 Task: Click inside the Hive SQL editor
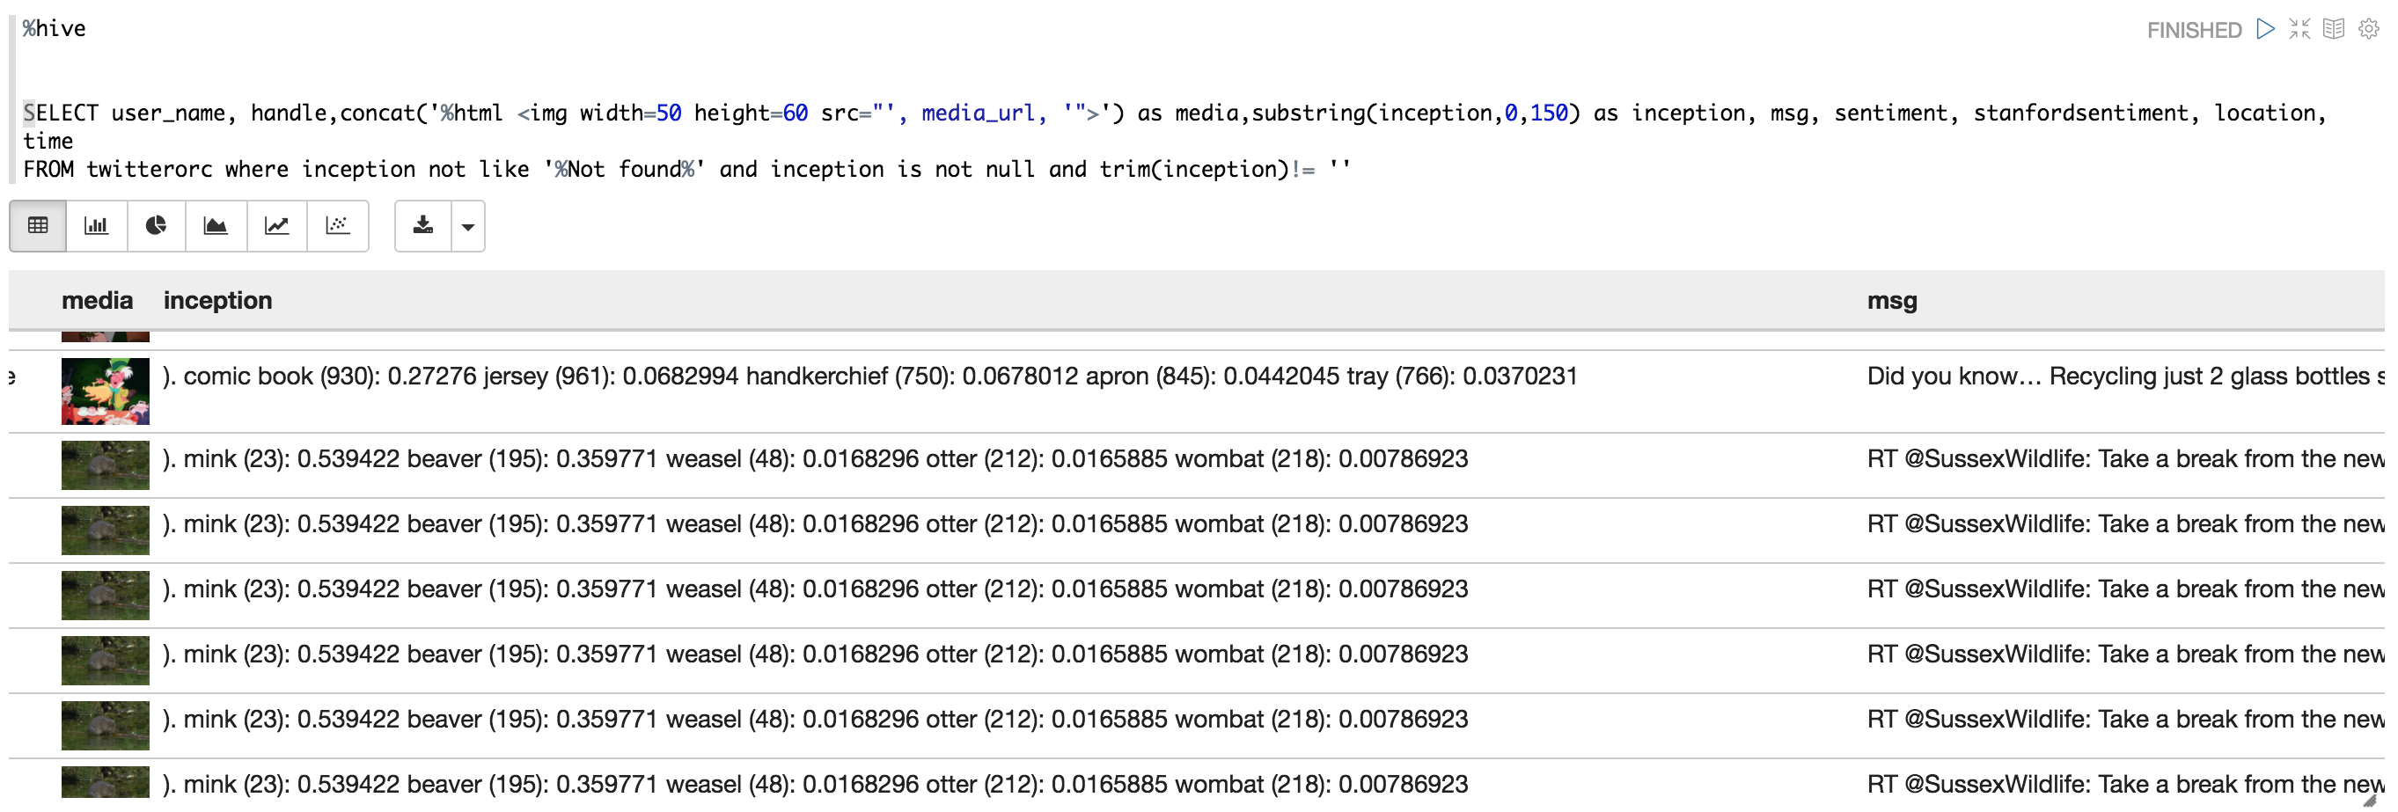744,140
